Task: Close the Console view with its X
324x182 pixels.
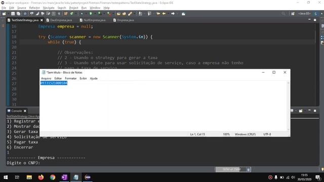Action: (x=25, y=111)
